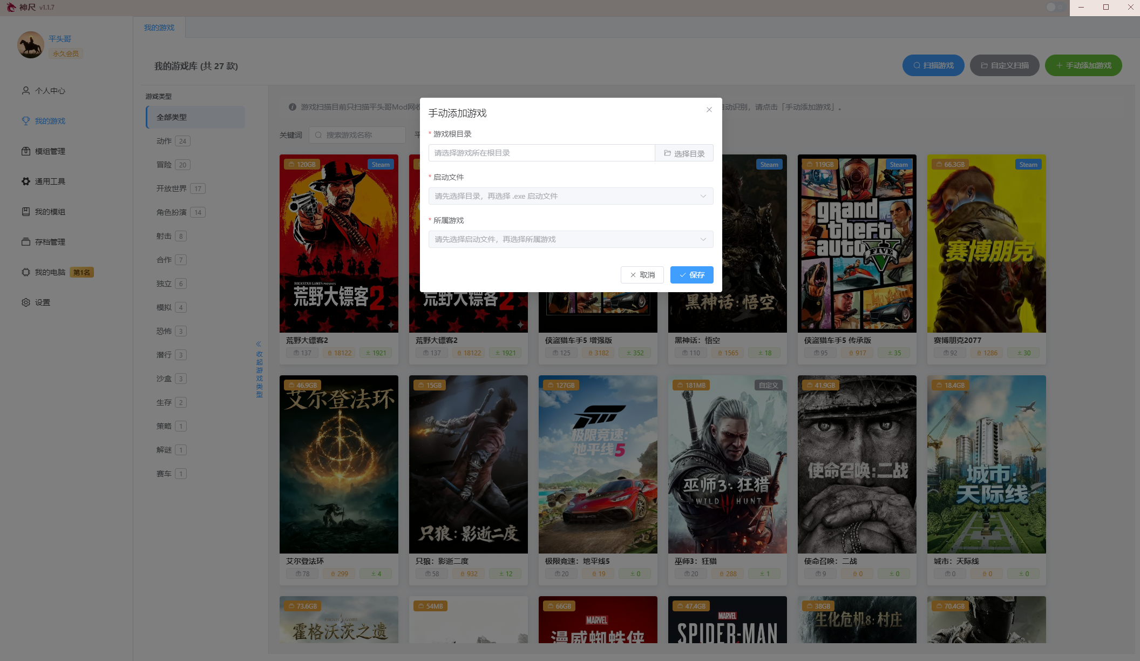
Task: Filter by 角色扮演 category
Action: pyautogui.click(x=180, y=212)
